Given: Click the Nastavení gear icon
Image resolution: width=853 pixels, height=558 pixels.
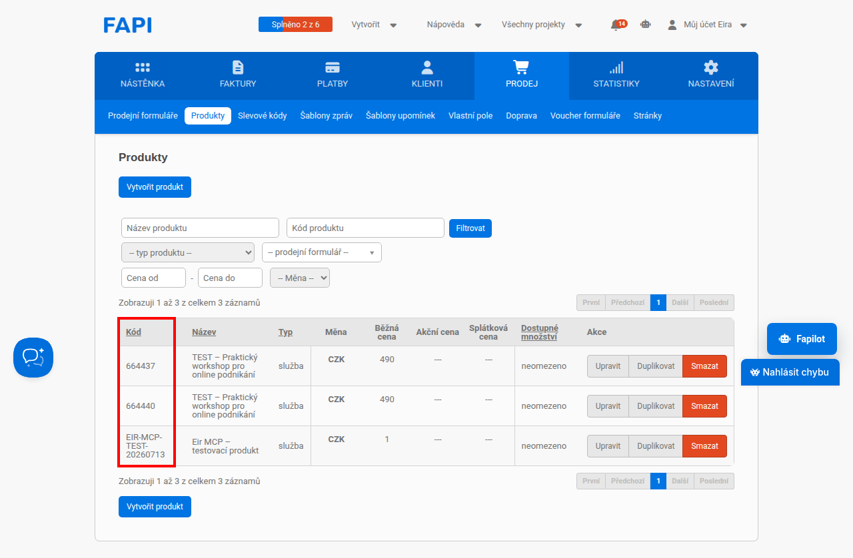Looking at the screenshot, I should [711, 67].
